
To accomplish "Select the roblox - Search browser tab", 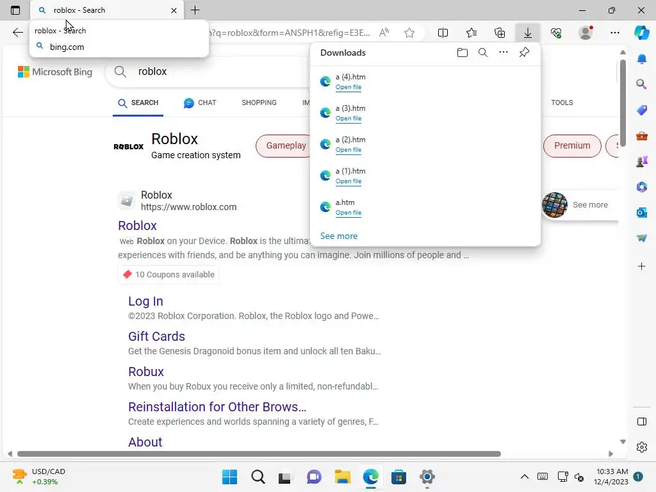I will point(107,10).
